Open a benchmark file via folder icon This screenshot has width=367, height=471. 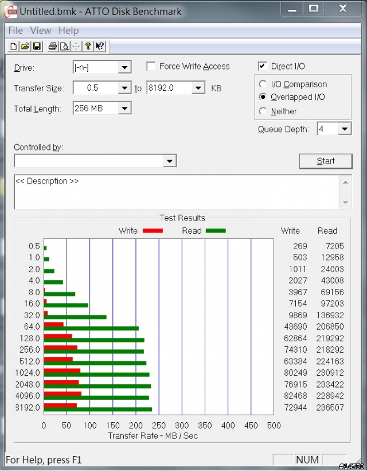pyautogui.click(x=25, y=47)
